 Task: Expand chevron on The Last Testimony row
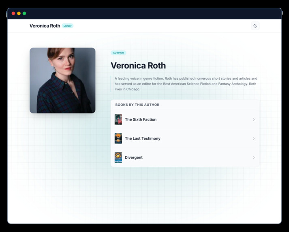pos(254,138)
